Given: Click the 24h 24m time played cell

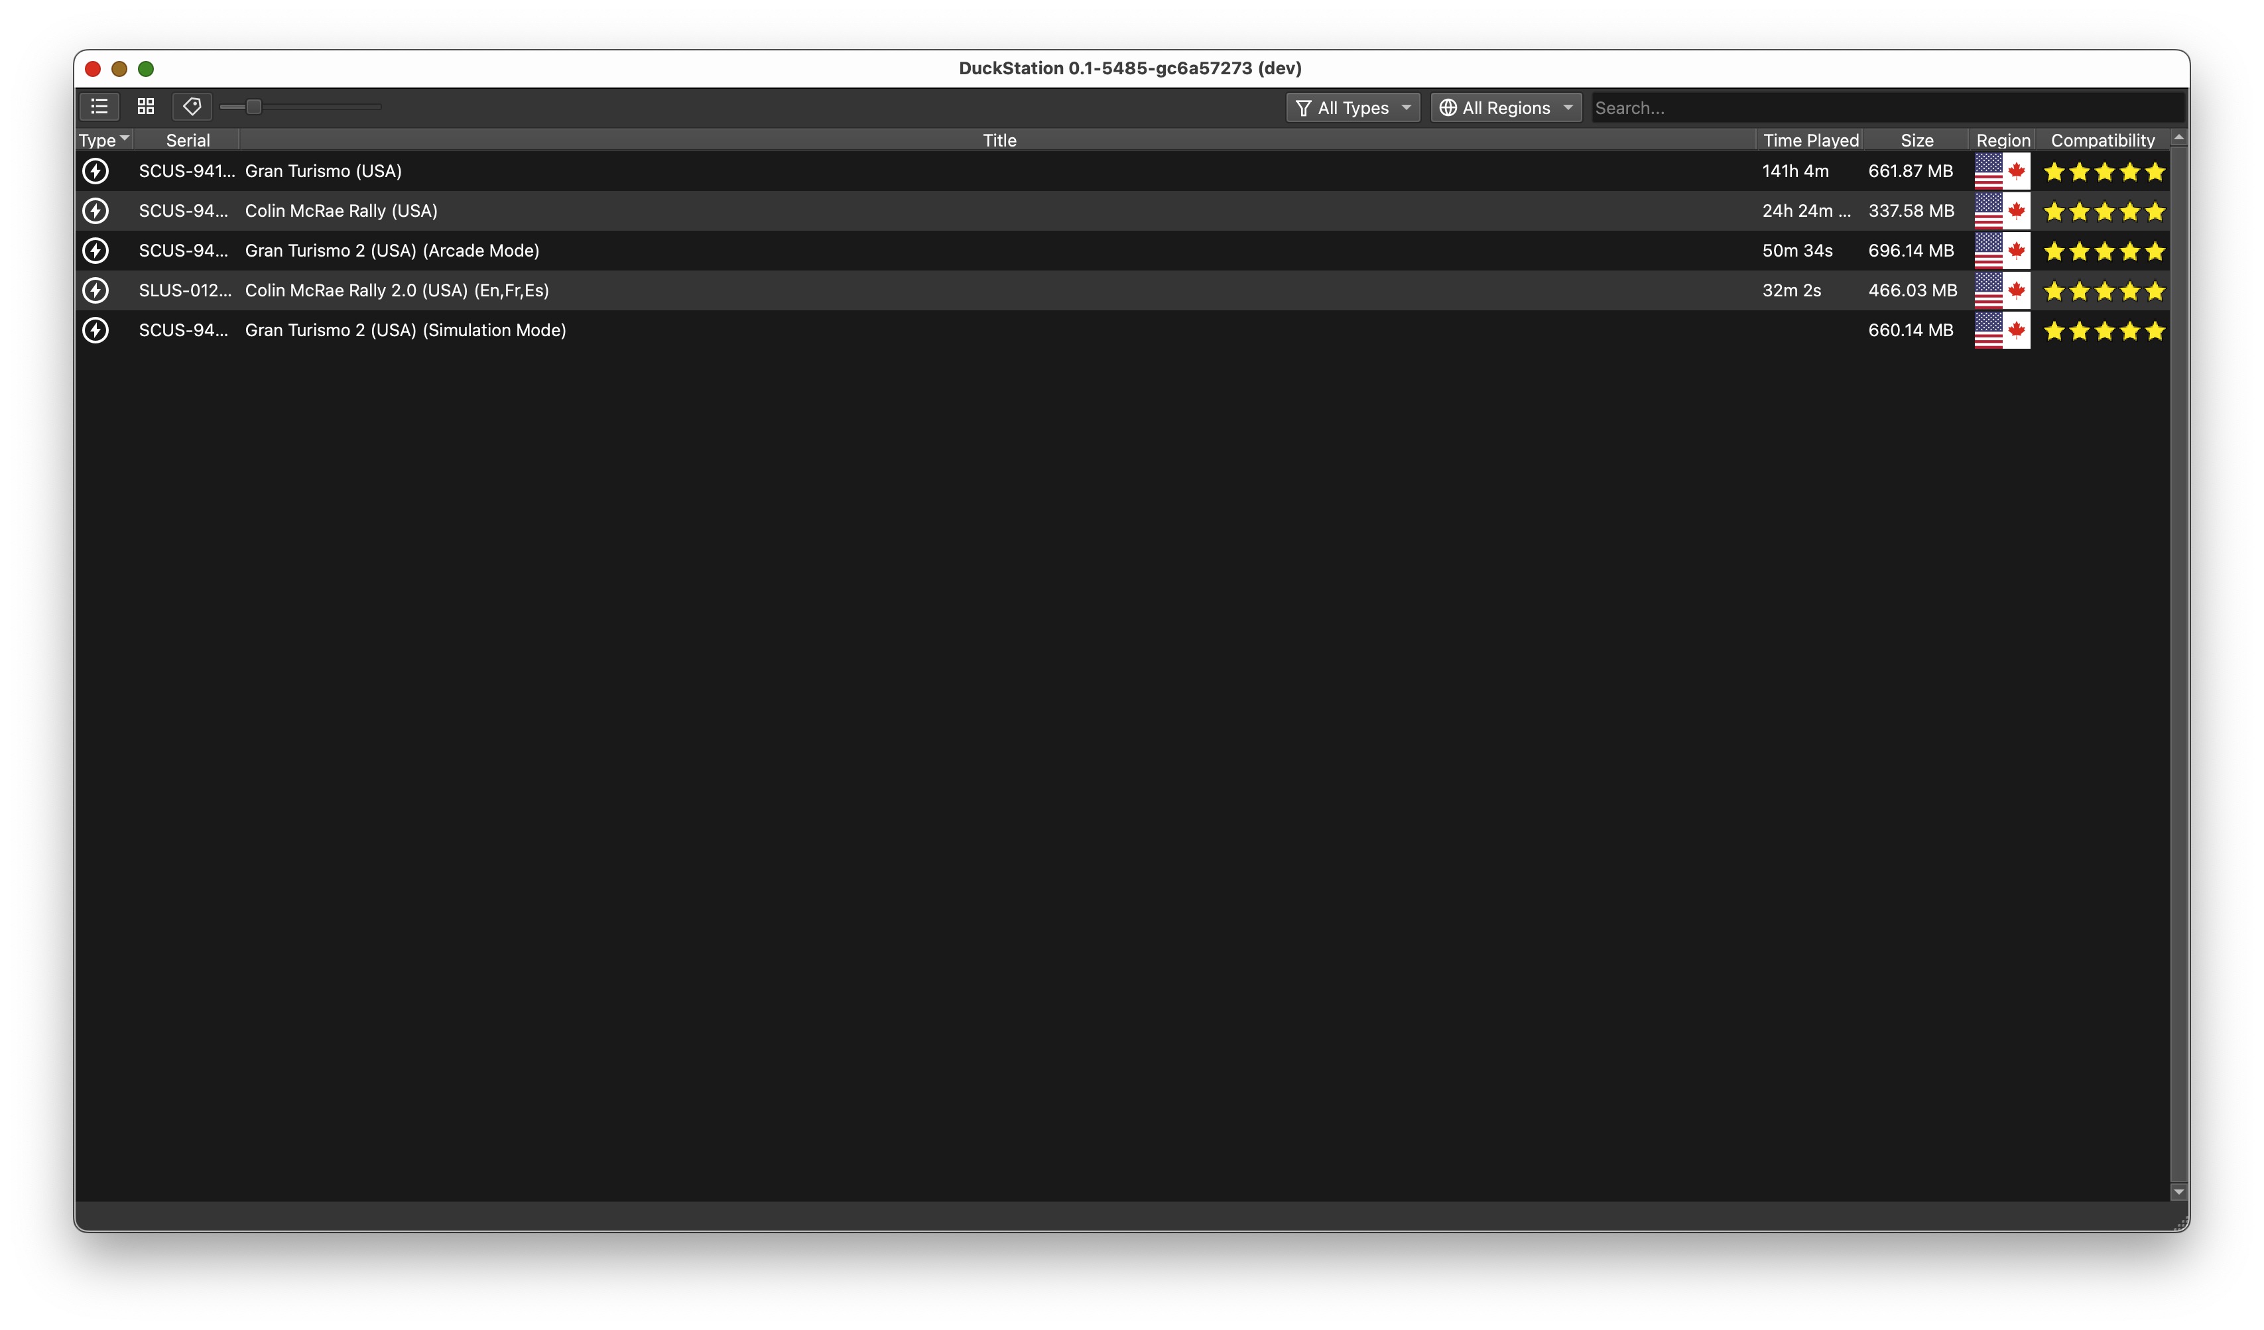Looking at the screenshot, I should 1806,211.
